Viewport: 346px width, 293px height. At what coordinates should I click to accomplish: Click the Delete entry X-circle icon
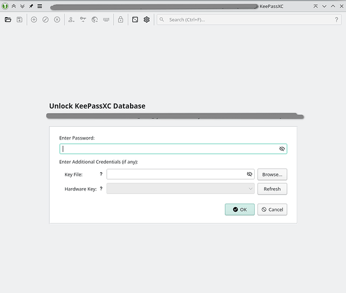57,20
